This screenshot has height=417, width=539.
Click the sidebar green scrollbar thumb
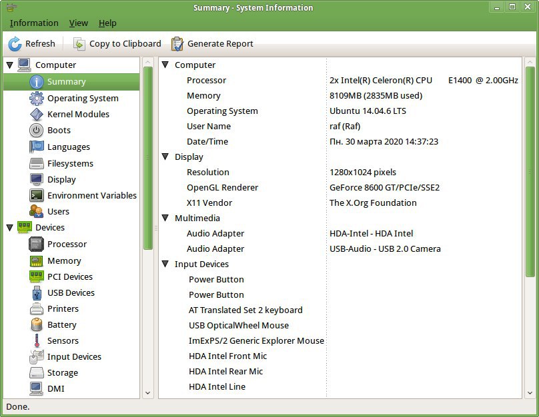pos(148,159)
